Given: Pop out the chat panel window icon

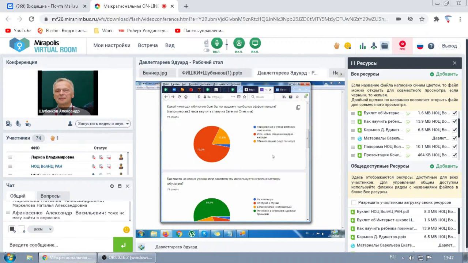Looking at the screenshot, I should tap(120, 186).
